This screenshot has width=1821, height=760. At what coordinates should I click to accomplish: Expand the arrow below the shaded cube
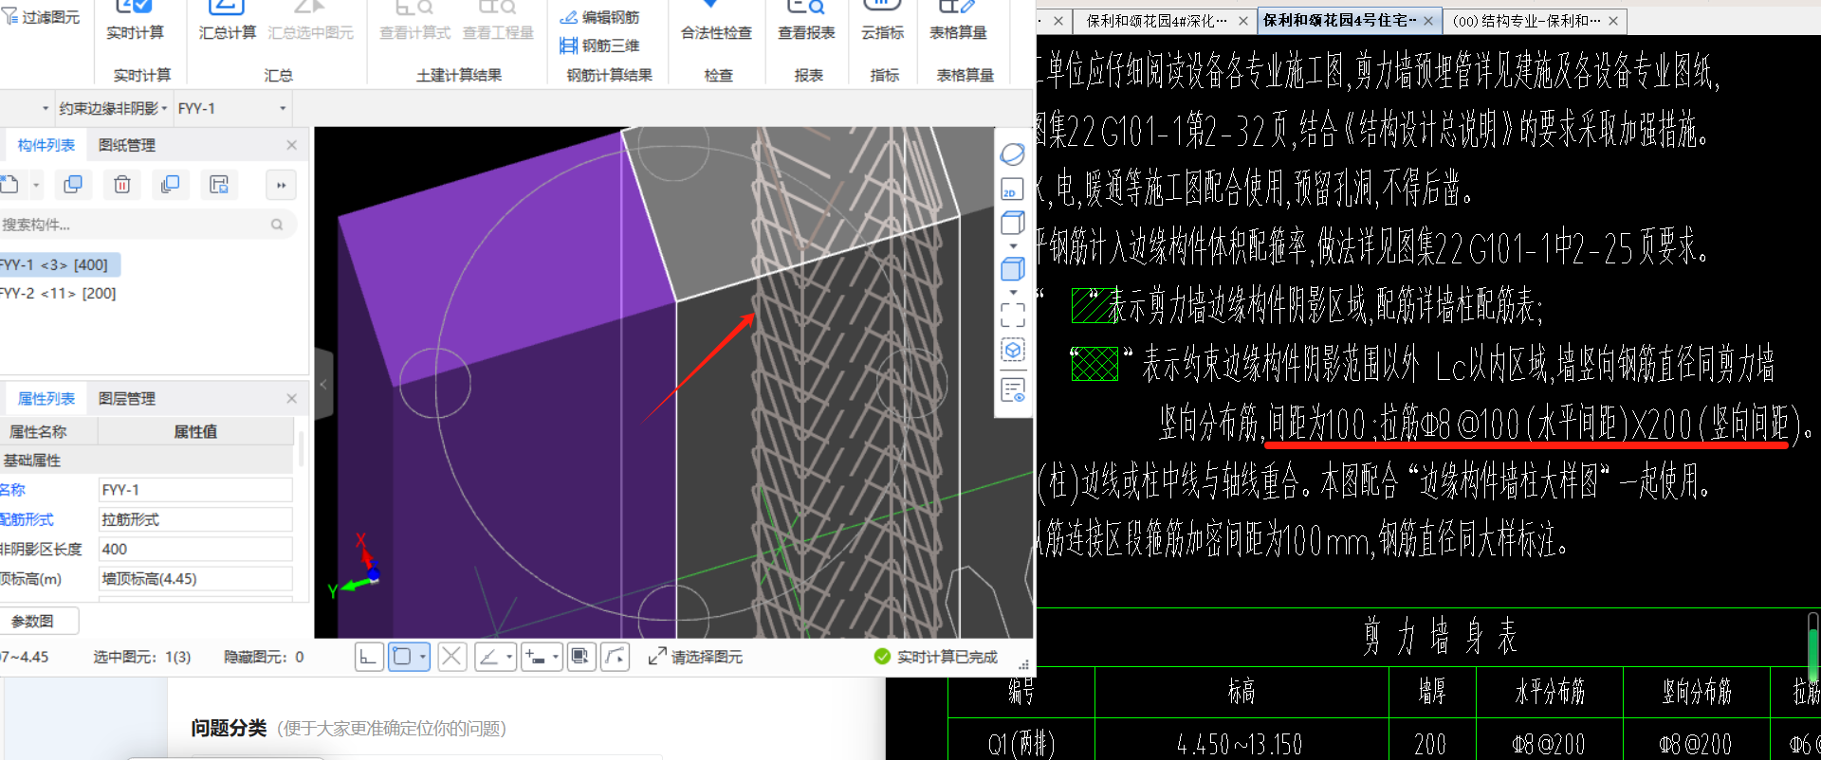tap(1013, 292)
